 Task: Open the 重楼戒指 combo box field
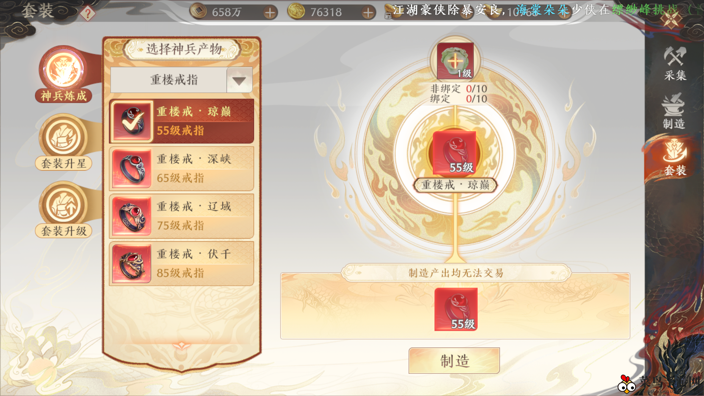click(x=182, y=80)
